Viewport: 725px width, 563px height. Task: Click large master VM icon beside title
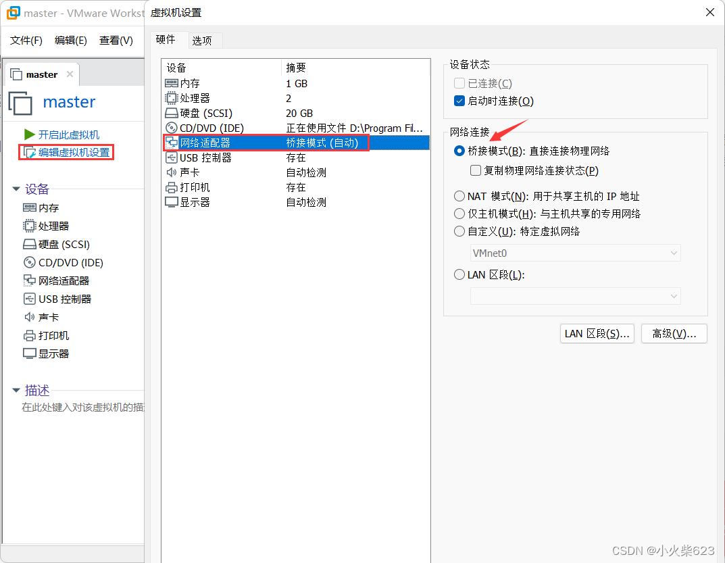pyautogui.click(x=20, y=103)
